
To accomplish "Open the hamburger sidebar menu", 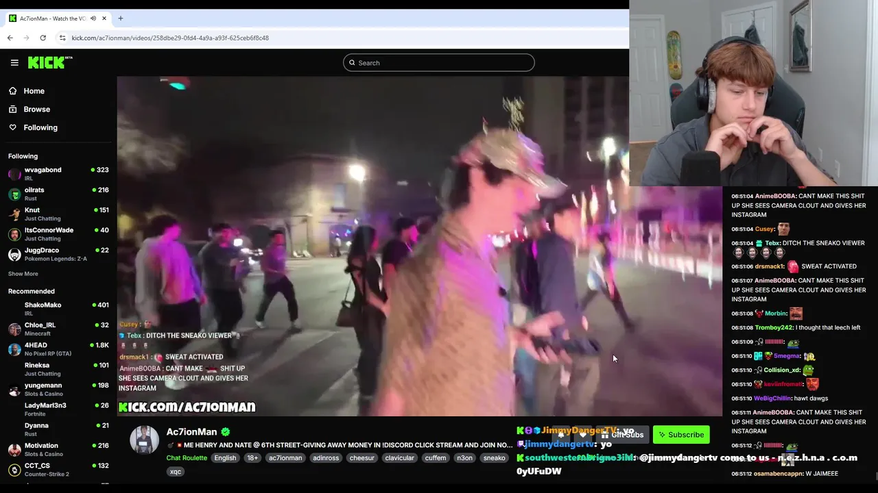I will pos(14,62).
